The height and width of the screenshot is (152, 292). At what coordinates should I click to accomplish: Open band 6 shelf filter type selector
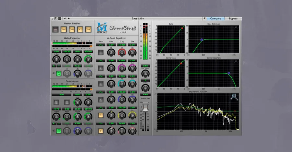tap(101, 123)
